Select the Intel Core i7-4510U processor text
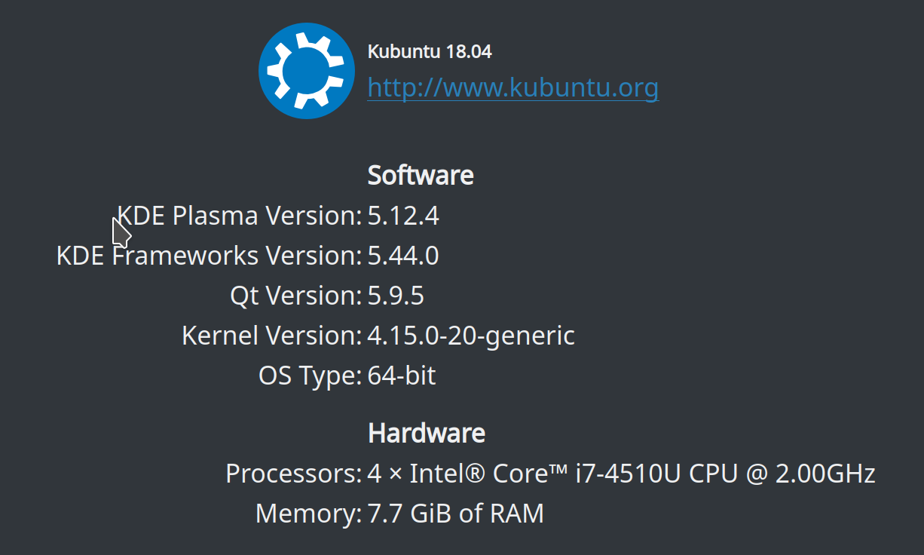 620,474
